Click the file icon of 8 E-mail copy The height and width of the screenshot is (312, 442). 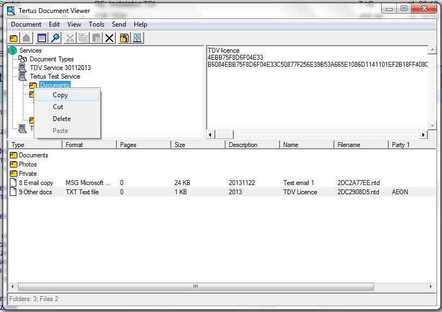point(13,182)
